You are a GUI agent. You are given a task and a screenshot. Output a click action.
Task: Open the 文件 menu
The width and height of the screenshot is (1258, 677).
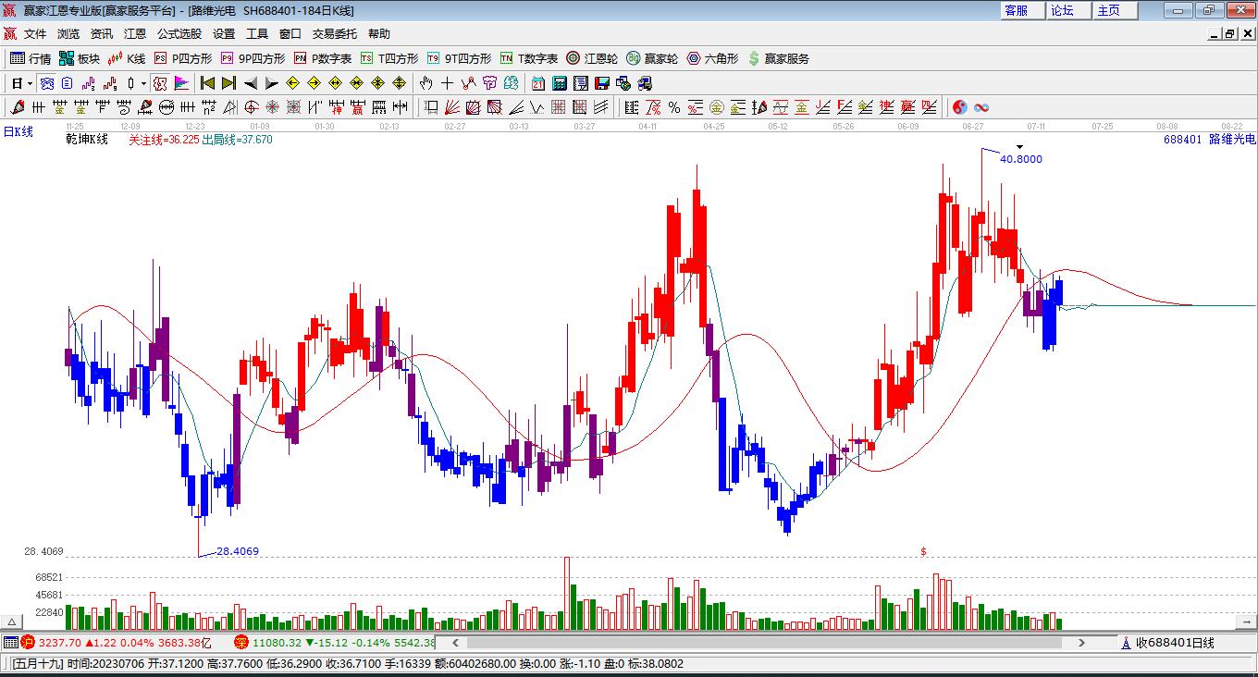pyautogui.click(x=35, y=33)
